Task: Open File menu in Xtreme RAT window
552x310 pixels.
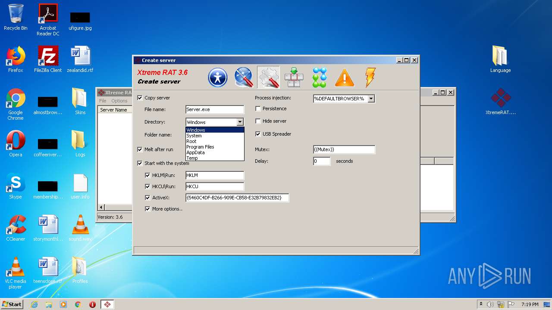Action: (x=103, y=101)
